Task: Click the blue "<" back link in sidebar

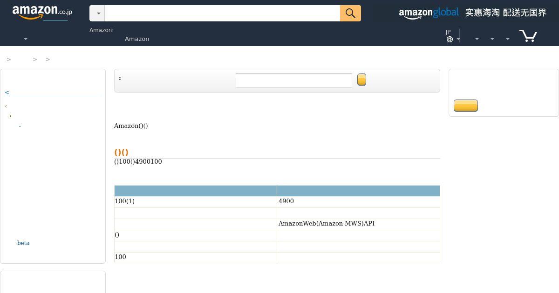Action: 7,92
